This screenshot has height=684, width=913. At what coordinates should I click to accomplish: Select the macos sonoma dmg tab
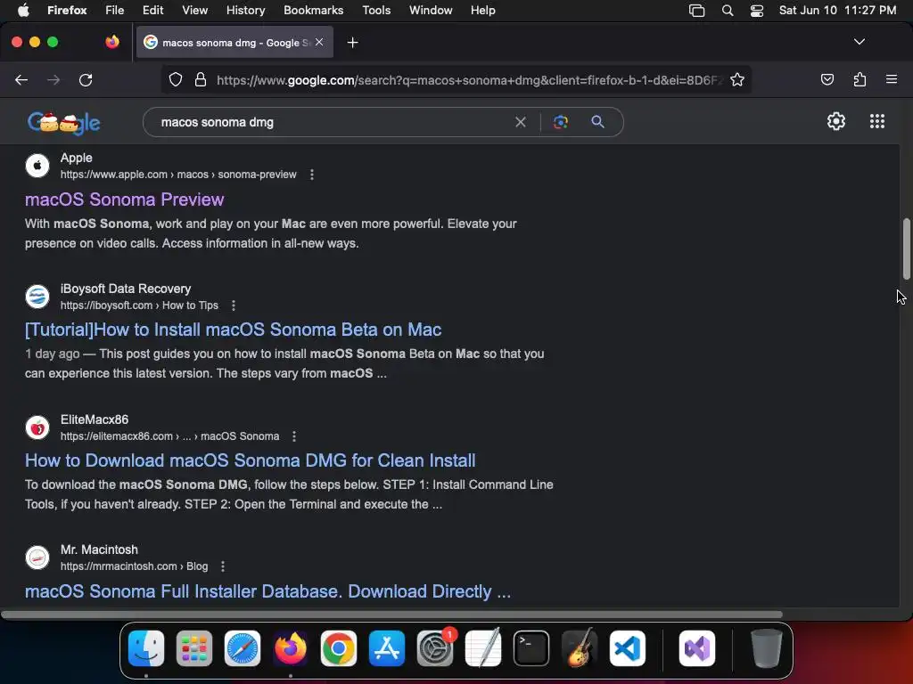pyautogui.click(x=234, y=42)
